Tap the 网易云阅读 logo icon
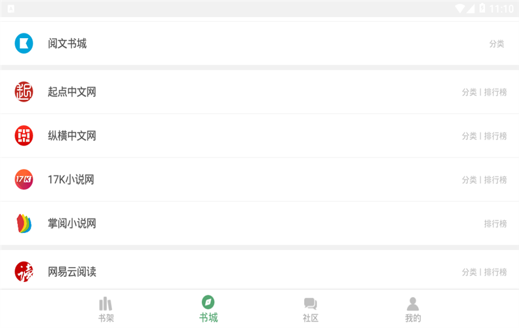 (24, 272)
